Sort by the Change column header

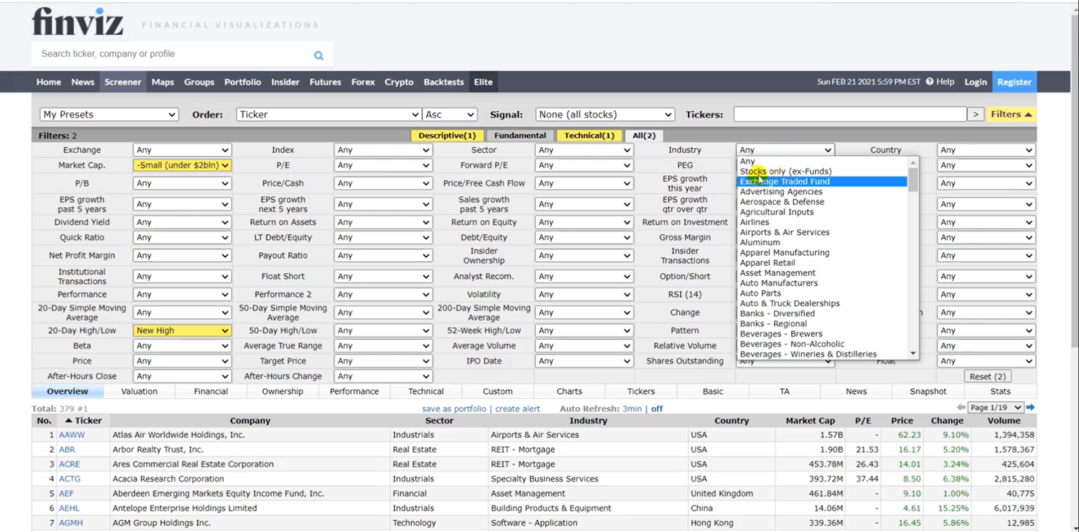pyautogui.click(x=947, y=420)
